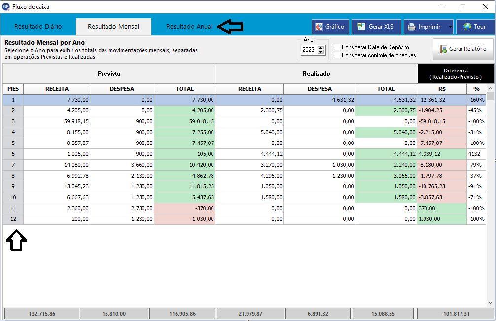This screenshot has height=321, width=496.
Task: Click the 4.631,32 realizado despesa cell
Action: 319,100
